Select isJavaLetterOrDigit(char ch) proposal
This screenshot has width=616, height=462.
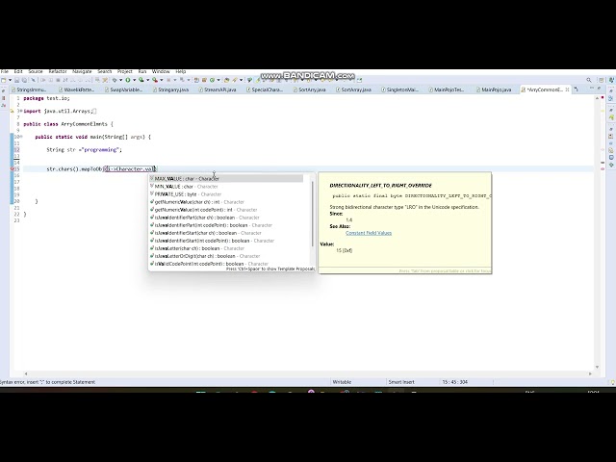226,256
